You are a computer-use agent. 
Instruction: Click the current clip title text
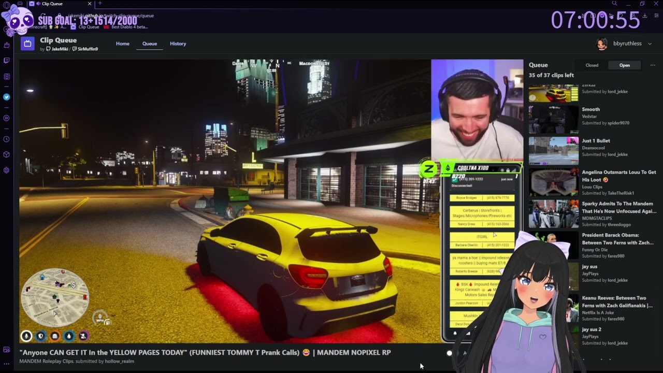205,352
